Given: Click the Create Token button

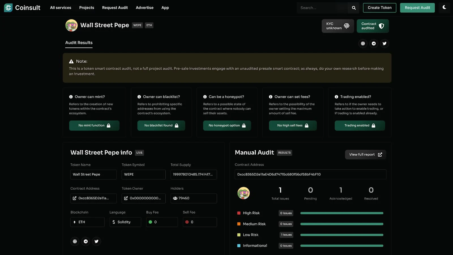Looking at the screenshot, I should (379, 8).
